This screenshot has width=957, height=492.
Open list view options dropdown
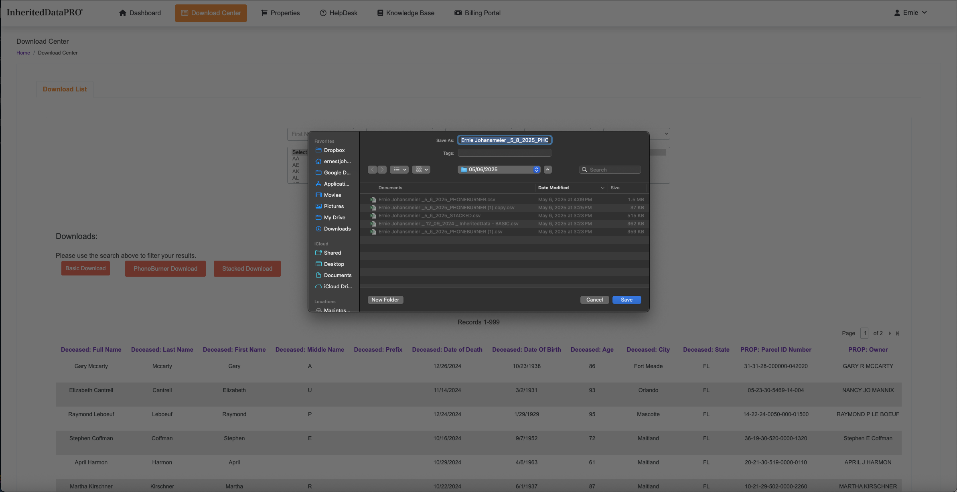[x=399, y=170]
